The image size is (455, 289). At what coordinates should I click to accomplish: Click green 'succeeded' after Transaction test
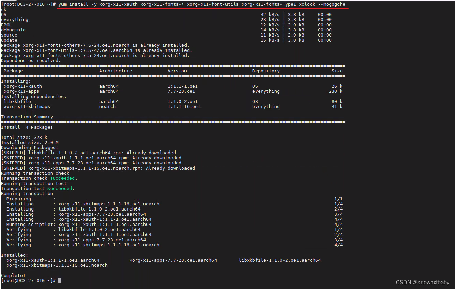60,189
